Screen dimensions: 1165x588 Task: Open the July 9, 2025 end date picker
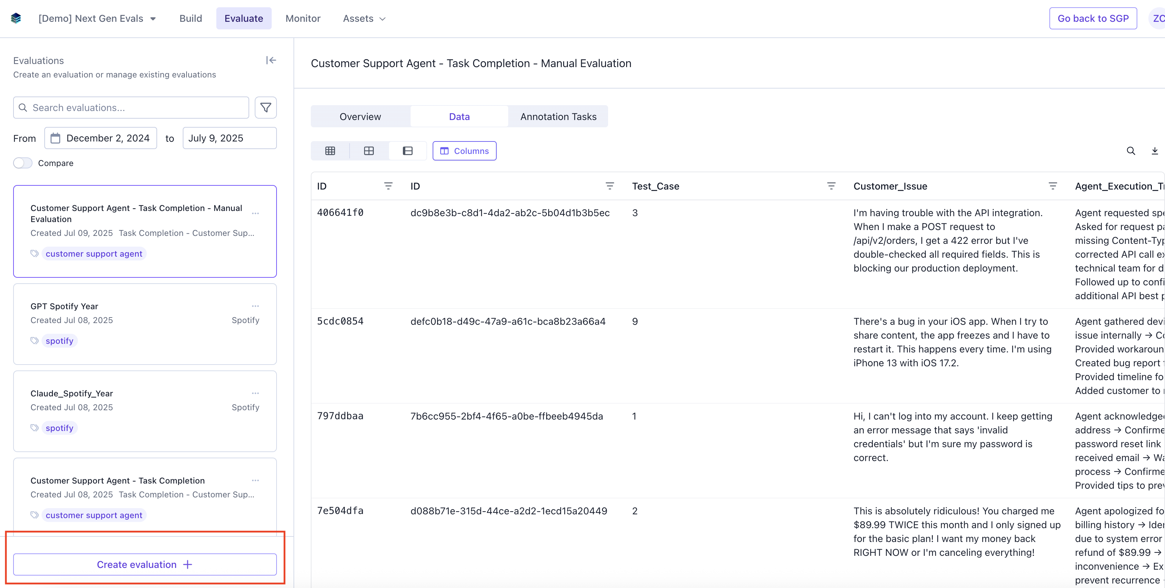point(230,138)
